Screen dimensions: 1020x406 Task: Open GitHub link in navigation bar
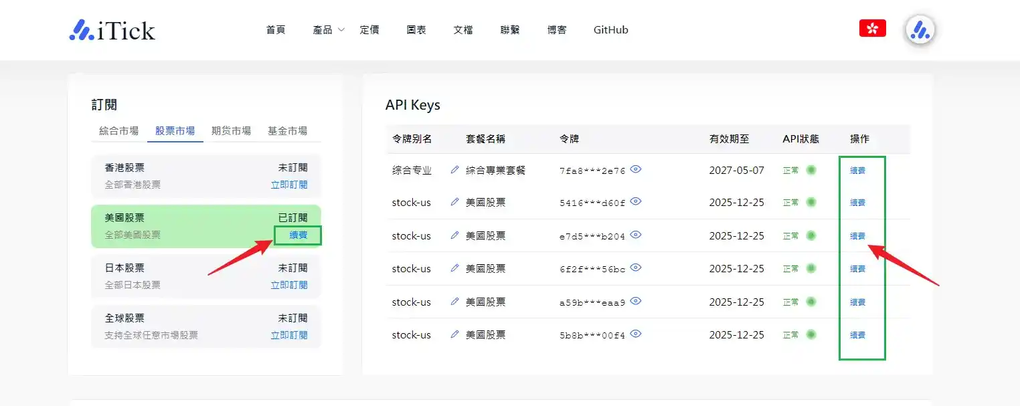[610, 30]
